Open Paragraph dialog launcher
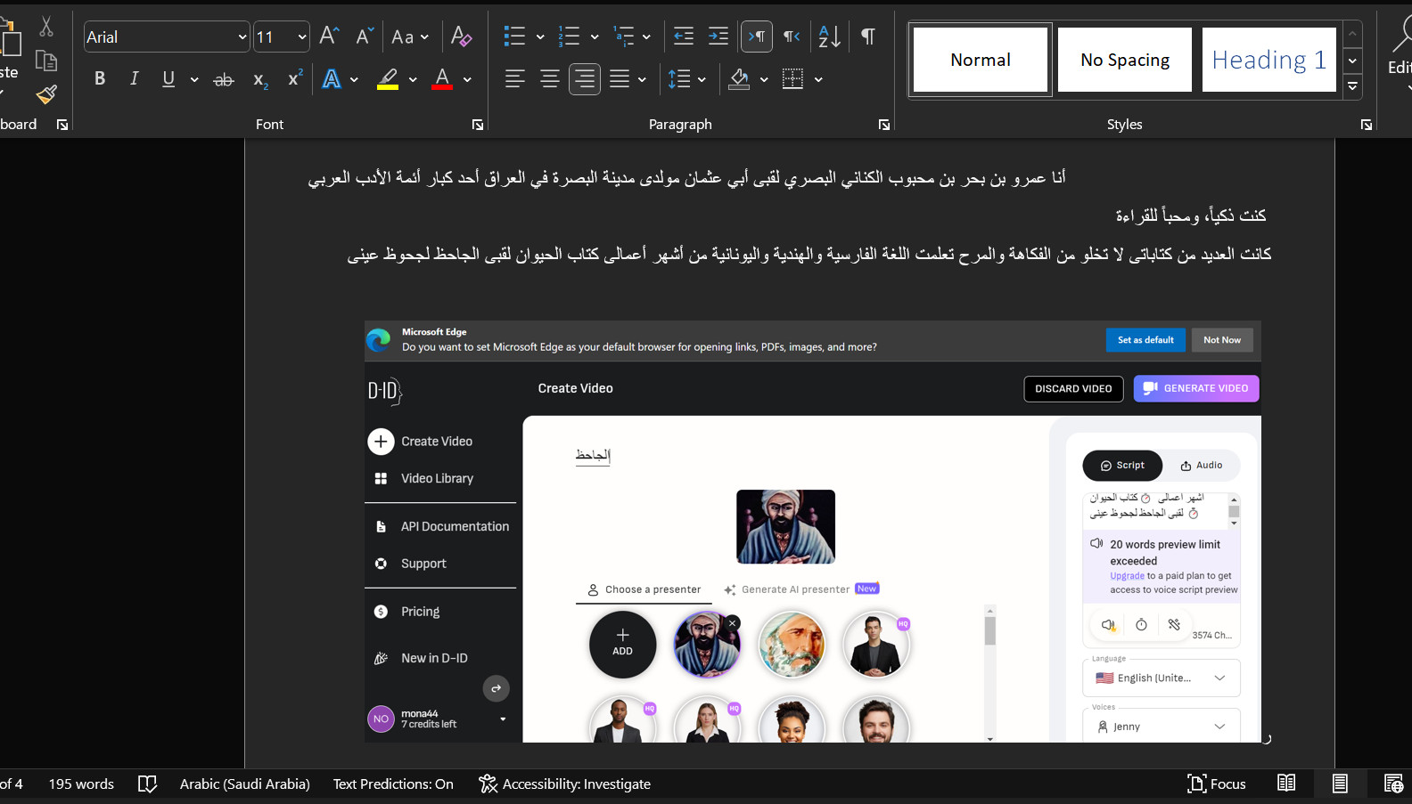The width and height of the screenshot is (1412, 804). [884, 125]
